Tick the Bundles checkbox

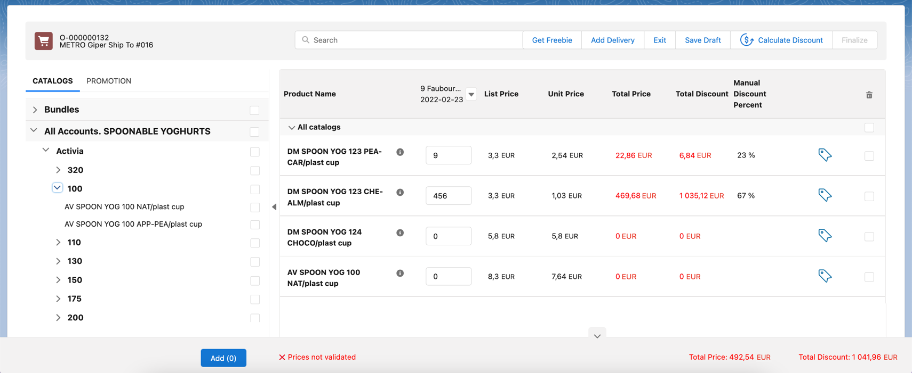(254, 110)
